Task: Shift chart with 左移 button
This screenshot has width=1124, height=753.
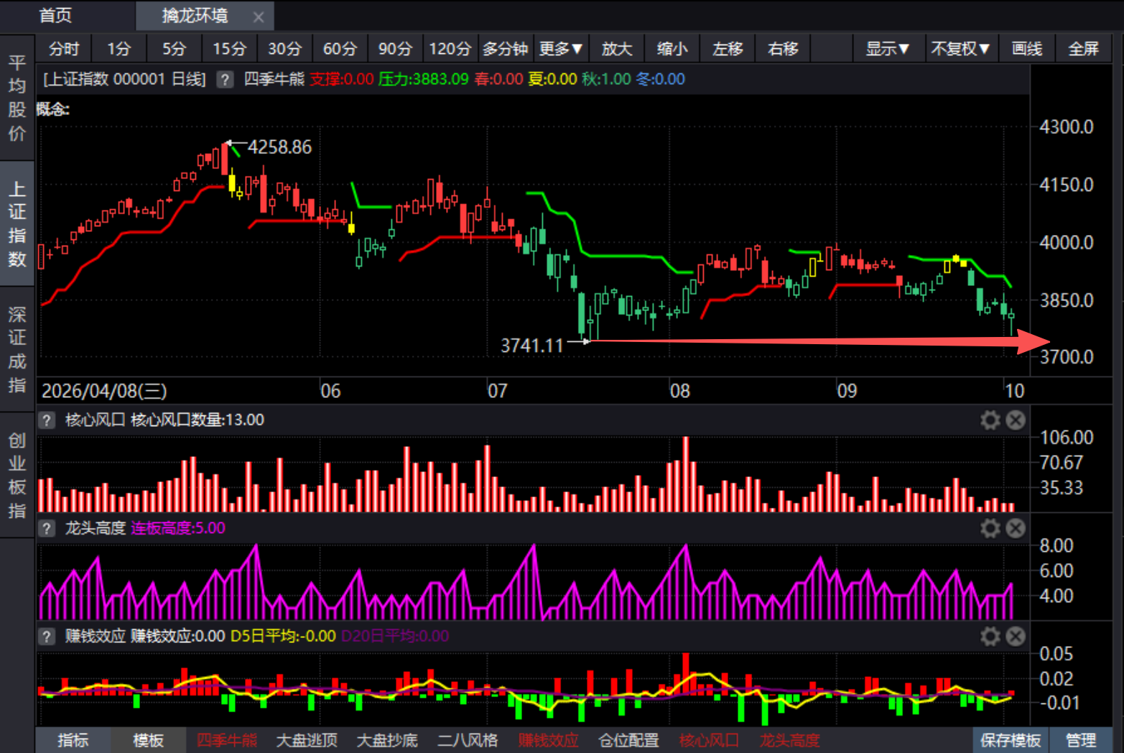Action: tap(728, 49)
